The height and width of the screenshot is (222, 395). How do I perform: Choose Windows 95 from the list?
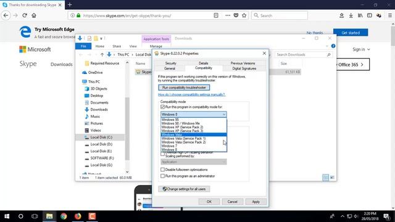(193, 120)
